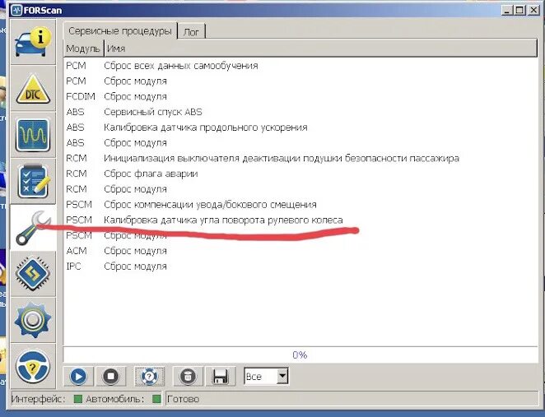Open the steering wheel help section

click(33, 366)
